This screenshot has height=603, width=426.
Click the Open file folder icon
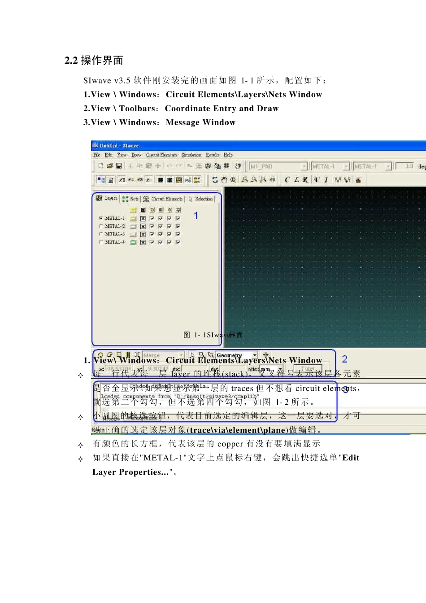[x=110, y=166]
